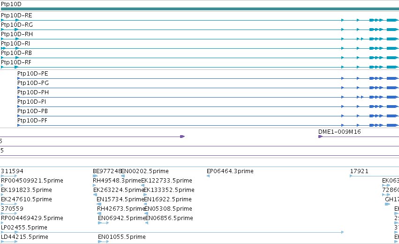Select EST feature 17921

359,171
